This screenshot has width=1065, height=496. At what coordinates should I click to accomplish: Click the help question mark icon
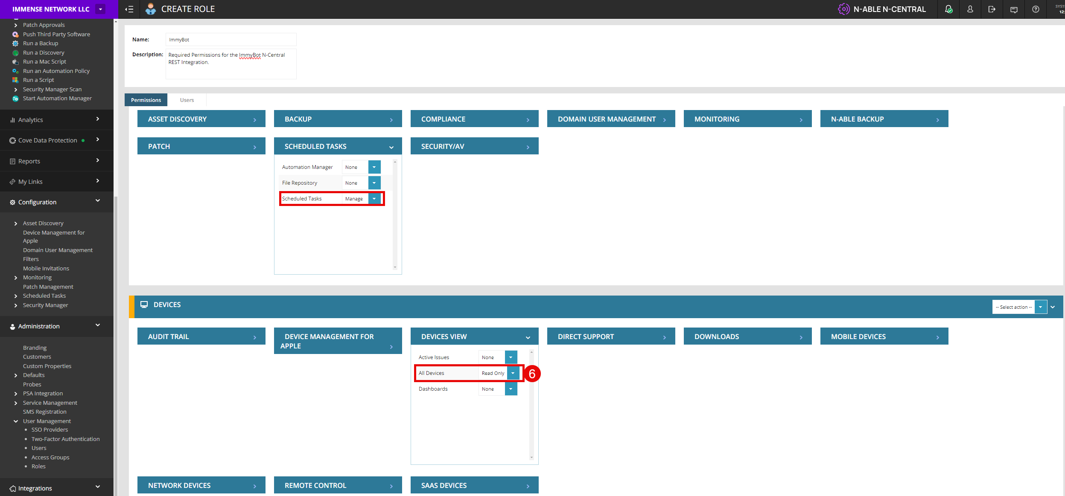[1036, 9]
